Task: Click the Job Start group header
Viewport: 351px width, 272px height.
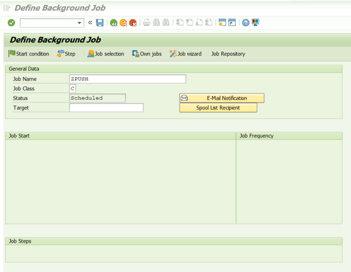Action: 121,136
